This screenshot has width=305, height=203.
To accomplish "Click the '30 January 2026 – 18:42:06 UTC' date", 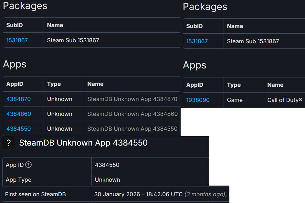I will [138, 194].
